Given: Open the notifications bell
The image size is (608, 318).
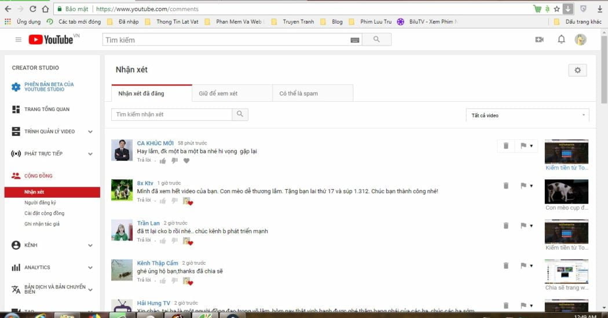Looking at the screenshot, I should [561, 39].
